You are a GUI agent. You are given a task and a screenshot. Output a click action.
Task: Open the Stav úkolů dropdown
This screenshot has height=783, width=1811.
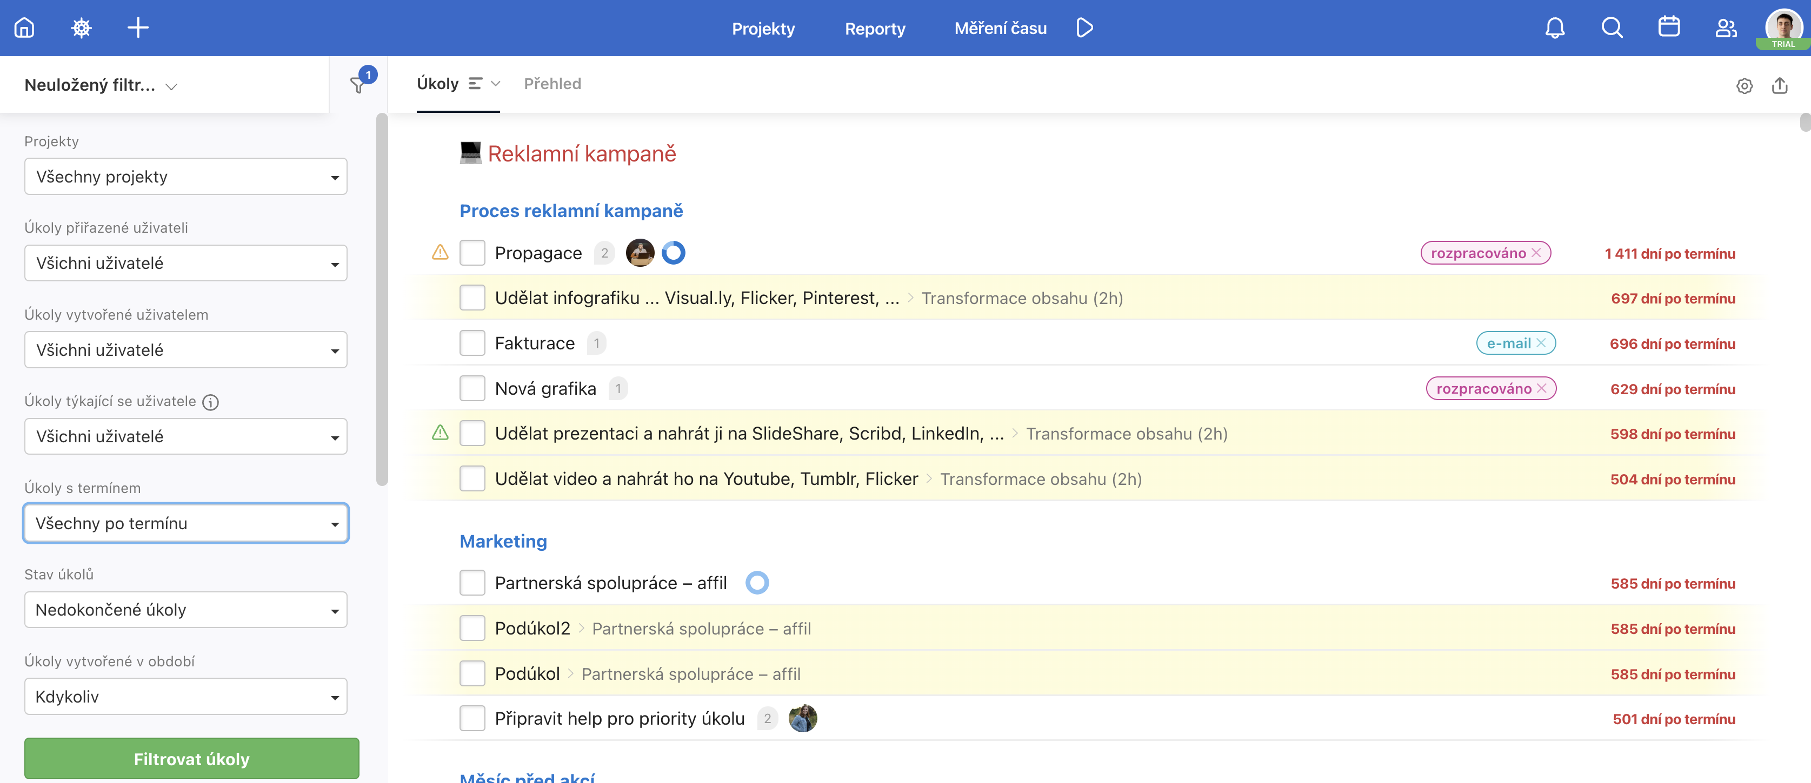[x=185, y=610]
